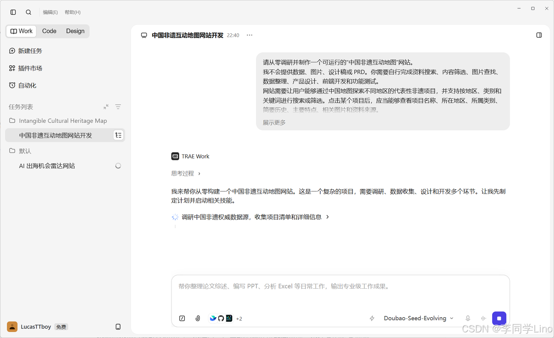Open search with the magnifier icon

pos(29,12)
